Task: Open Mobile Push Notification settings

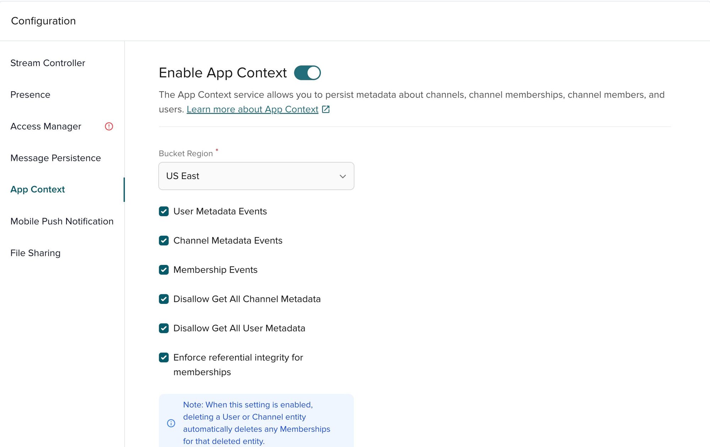Action: pyautogui.click(x=62, y=221)
